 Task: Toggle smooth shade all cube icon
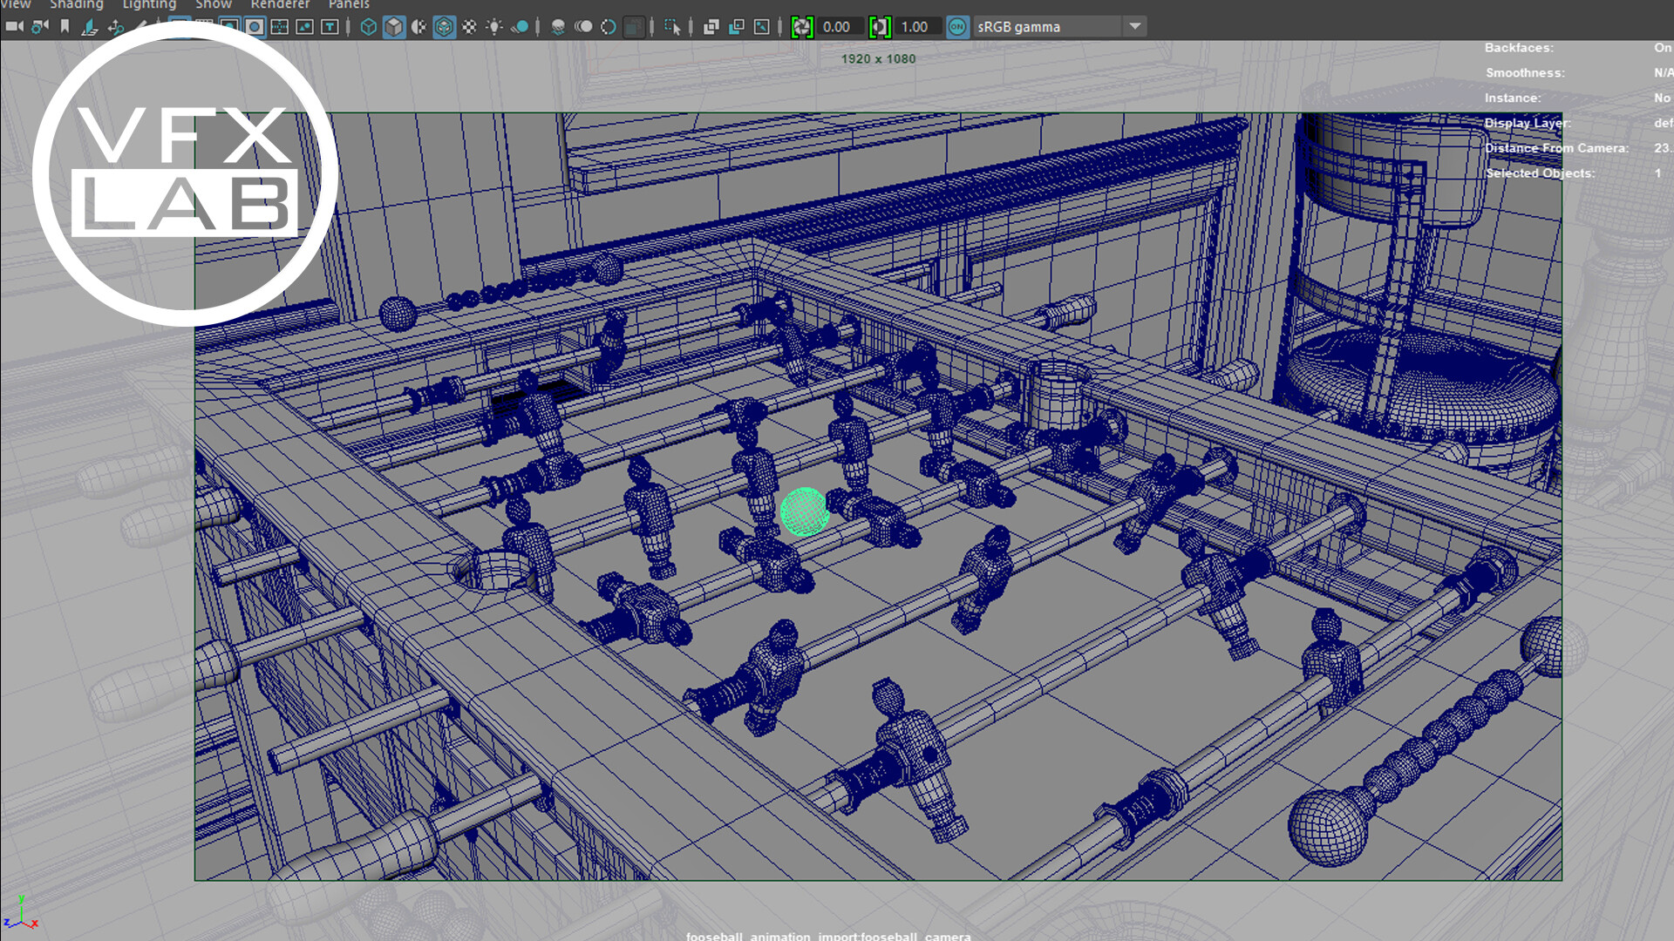tap(394, 27)
